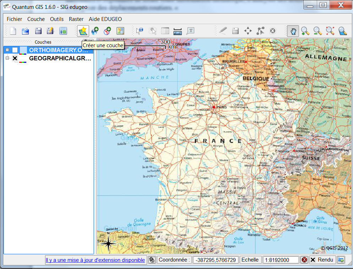353x269 pixels.
Task: Open the attribute table icon
Action: click(165, 31)
